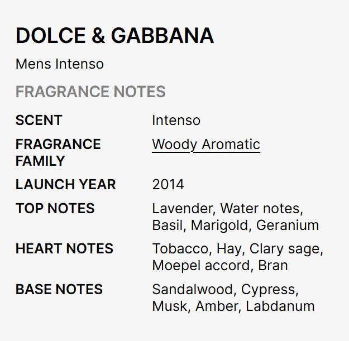Select the Mens Intenso product subtitle
This screenshot has width=349, height=341.
[x=60, y=64]
